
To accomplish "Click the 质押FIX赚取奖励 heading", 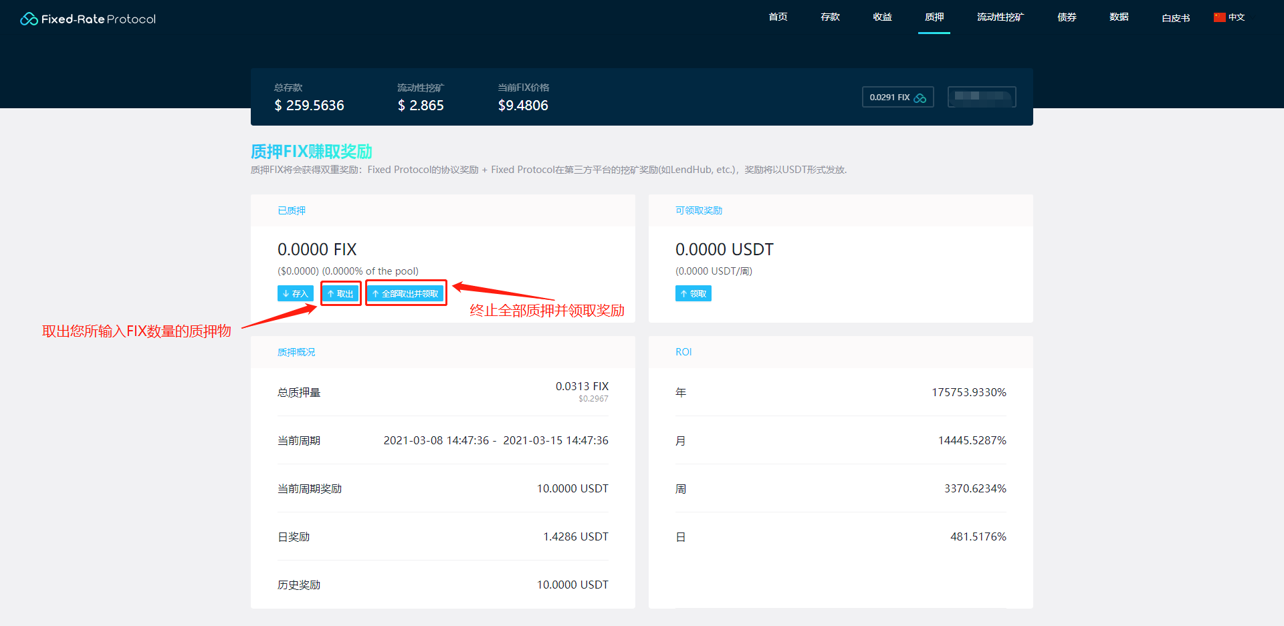I will (x=312, y=152).
